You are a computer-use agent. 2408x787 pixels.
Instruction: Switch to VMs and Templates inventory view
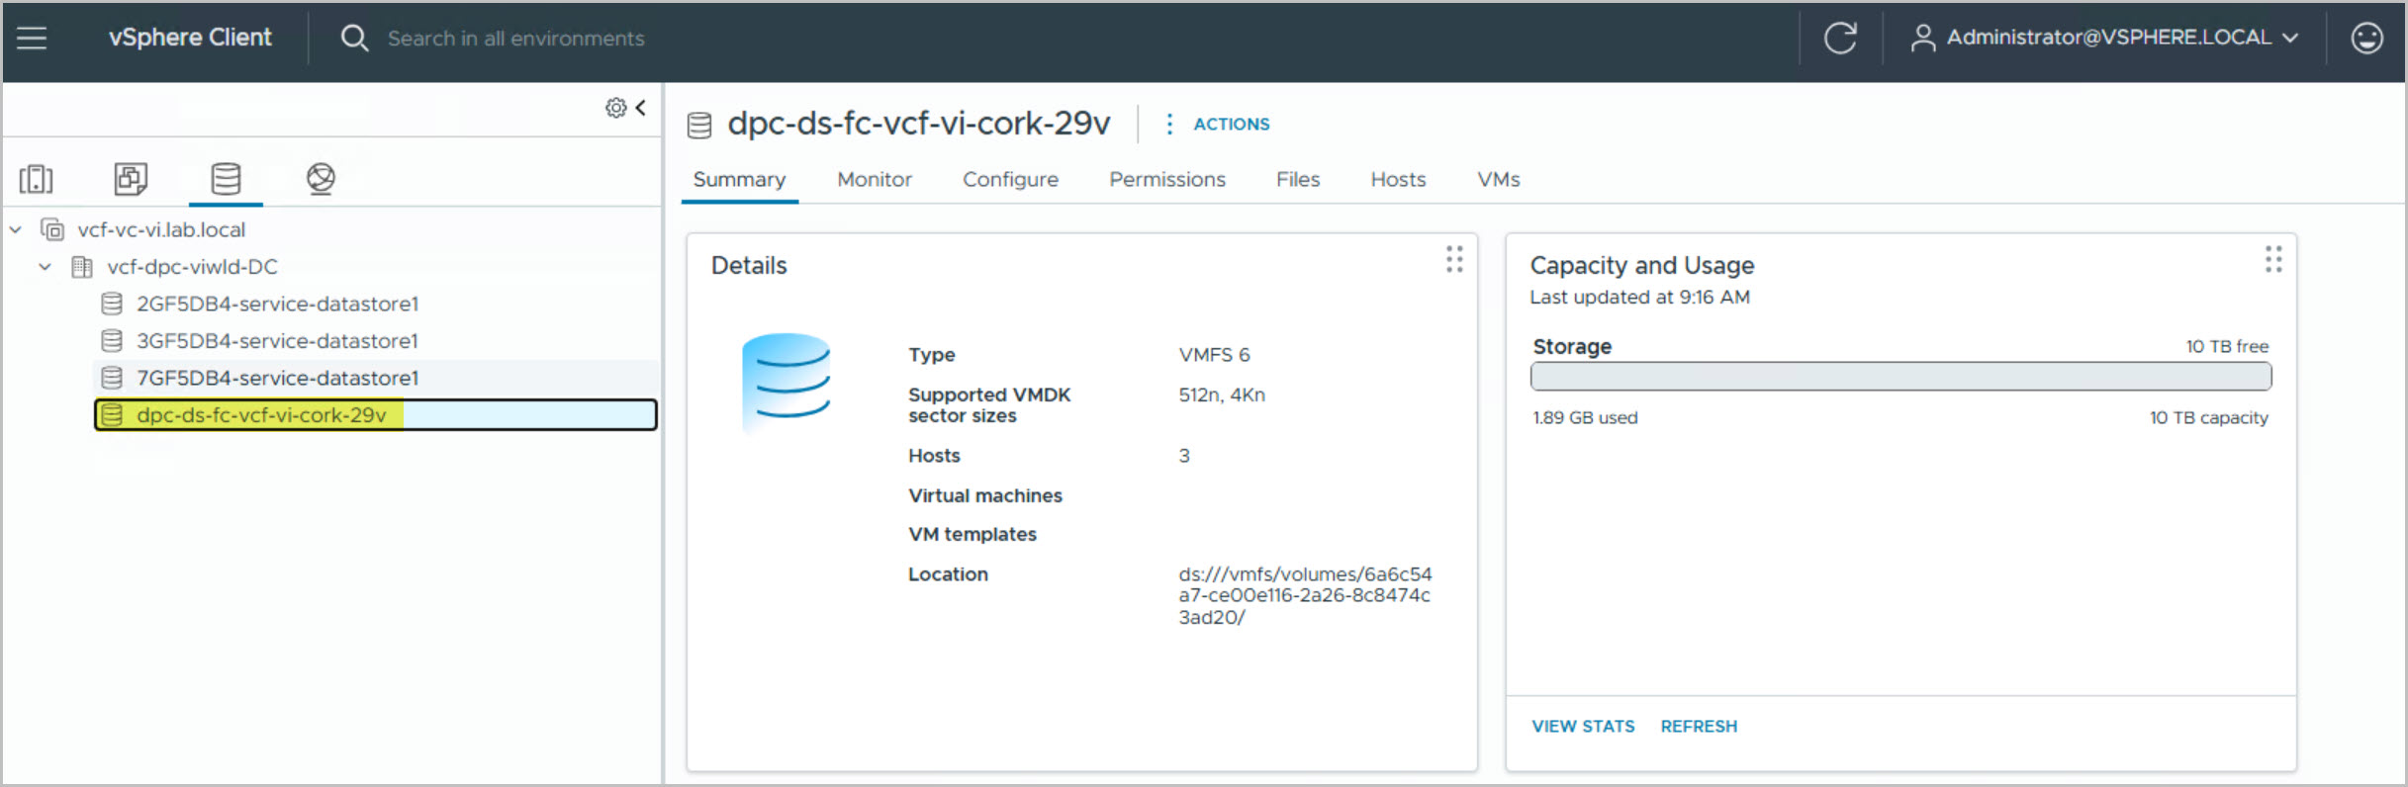(x=131, y=179)
